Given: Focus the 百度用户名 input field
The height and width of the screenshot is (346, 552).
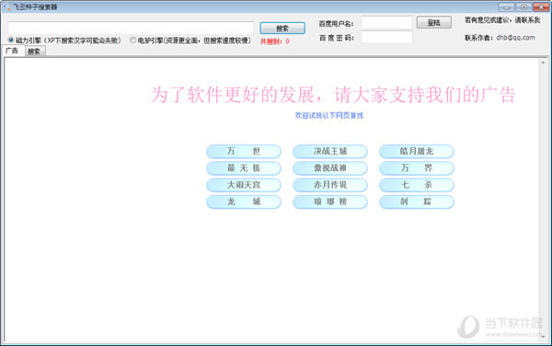Looking at the screenshot, I should [386, 23].
